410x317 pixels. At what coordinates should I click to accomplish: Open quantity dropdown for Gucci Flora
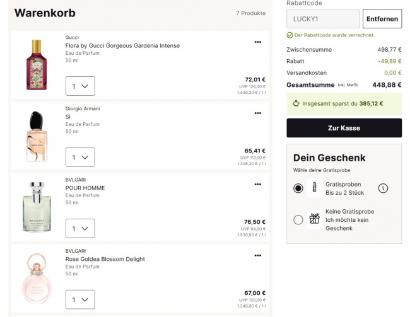[x=80, y=86]
